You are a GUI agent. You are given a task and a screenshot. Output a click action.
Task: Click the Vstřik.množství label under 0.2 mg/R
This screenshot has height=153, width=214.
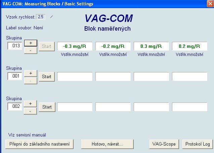point(189,55)
